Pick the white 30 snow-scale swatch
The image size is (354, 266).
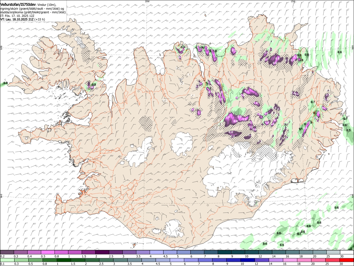tap(347, 252)
